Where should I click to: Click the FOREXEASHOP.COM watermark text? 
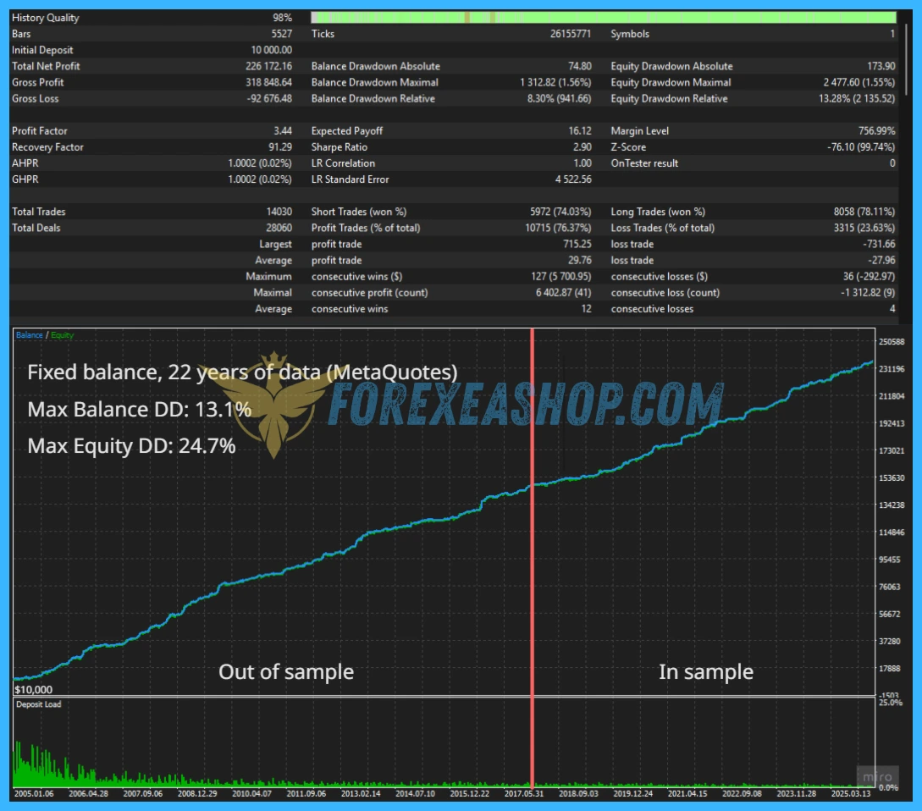tap(525, 404)
